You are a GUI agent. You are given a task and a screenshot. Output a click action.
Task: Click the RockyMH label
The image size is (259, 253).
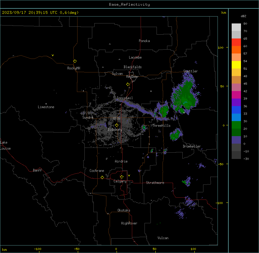pos(74,68)
